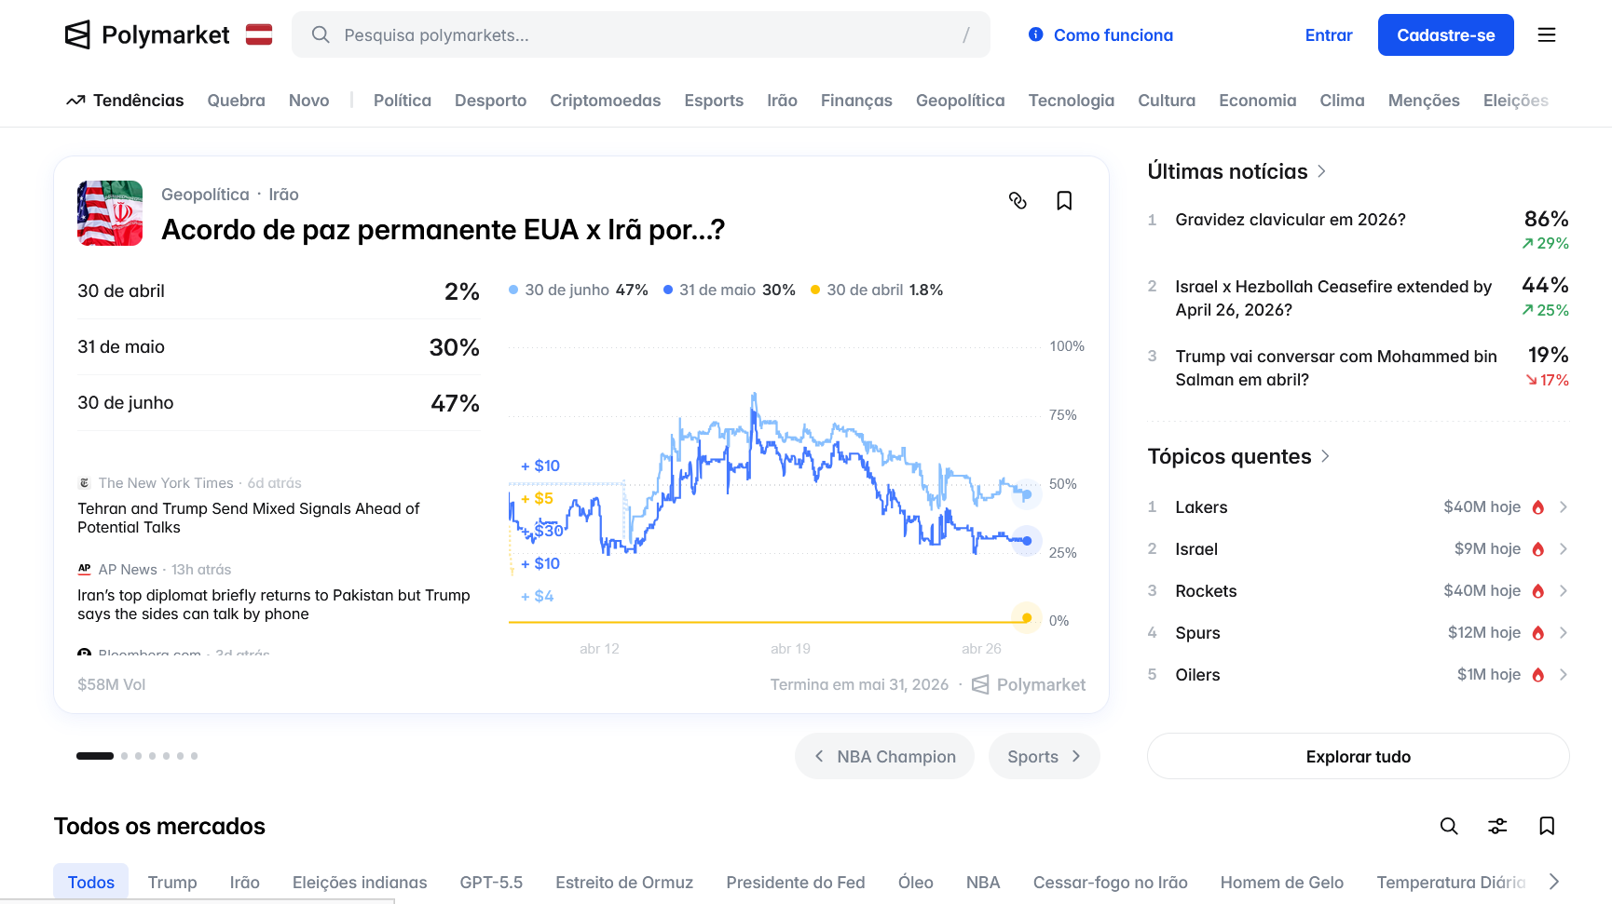Open the market filters sliders icon
Image resolution: width=1612 pixels, height=904 pixels.
(x=1497, y=826)
